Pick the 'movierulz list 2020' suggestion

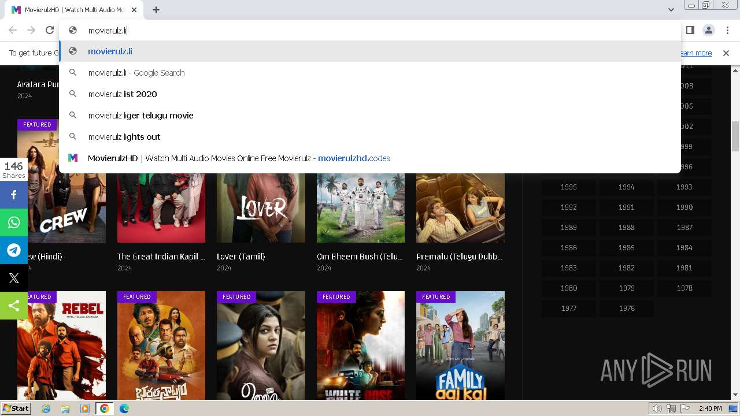[x=370, y=94]
